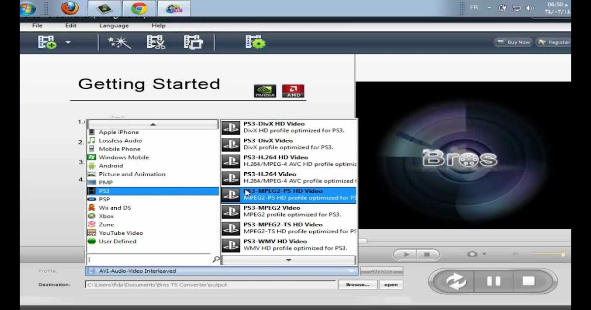Image resolution: width=591 pixels, height=310 pixels.
Task: Open the Help menu
Action: (159, 26)
